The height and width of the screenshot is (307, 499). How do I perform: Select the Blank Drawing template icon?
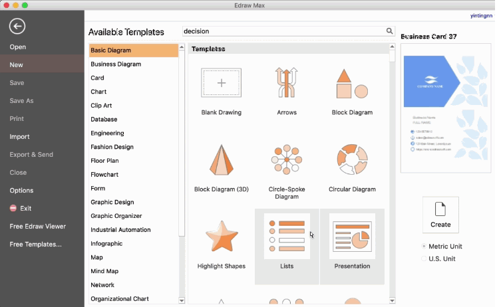click(x=221, y=82)
